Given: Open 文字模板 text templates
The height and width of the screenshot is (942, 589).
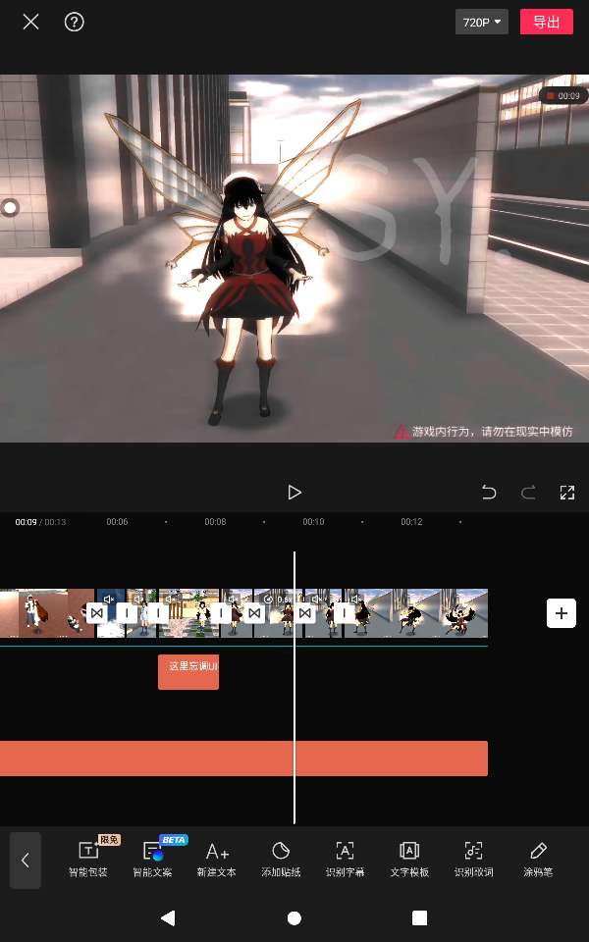Looking at the screenshot, I should 409,860.
